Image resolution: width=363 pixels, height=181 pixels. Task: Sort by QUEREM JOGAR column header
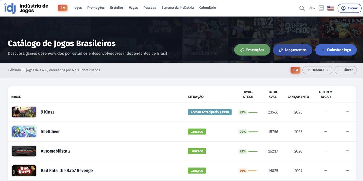(325, 94)
